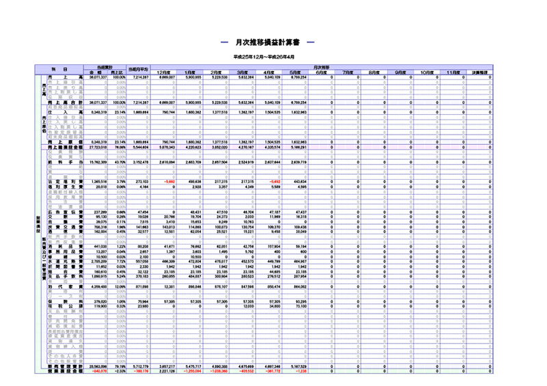Click the 6月度 column header

(x=321, y=72)
